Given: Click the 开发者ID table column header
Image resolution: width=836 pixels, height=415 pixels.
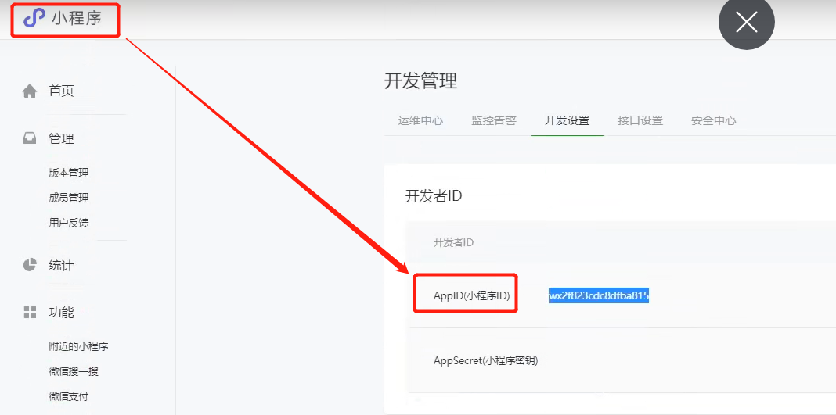Looking at the screenshot, I should [x=454, y=242].
